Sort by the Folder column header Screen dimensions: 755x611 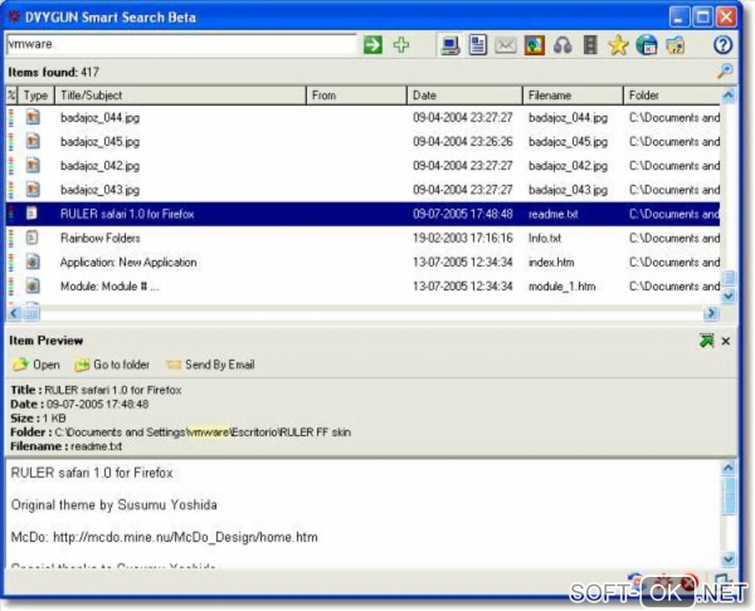coord(671,95)
